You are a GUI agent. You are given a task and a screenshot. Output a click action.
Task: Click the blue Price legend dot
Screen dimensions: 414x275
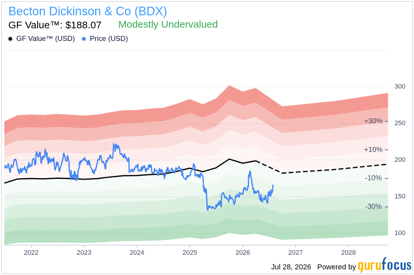point(84,39)
